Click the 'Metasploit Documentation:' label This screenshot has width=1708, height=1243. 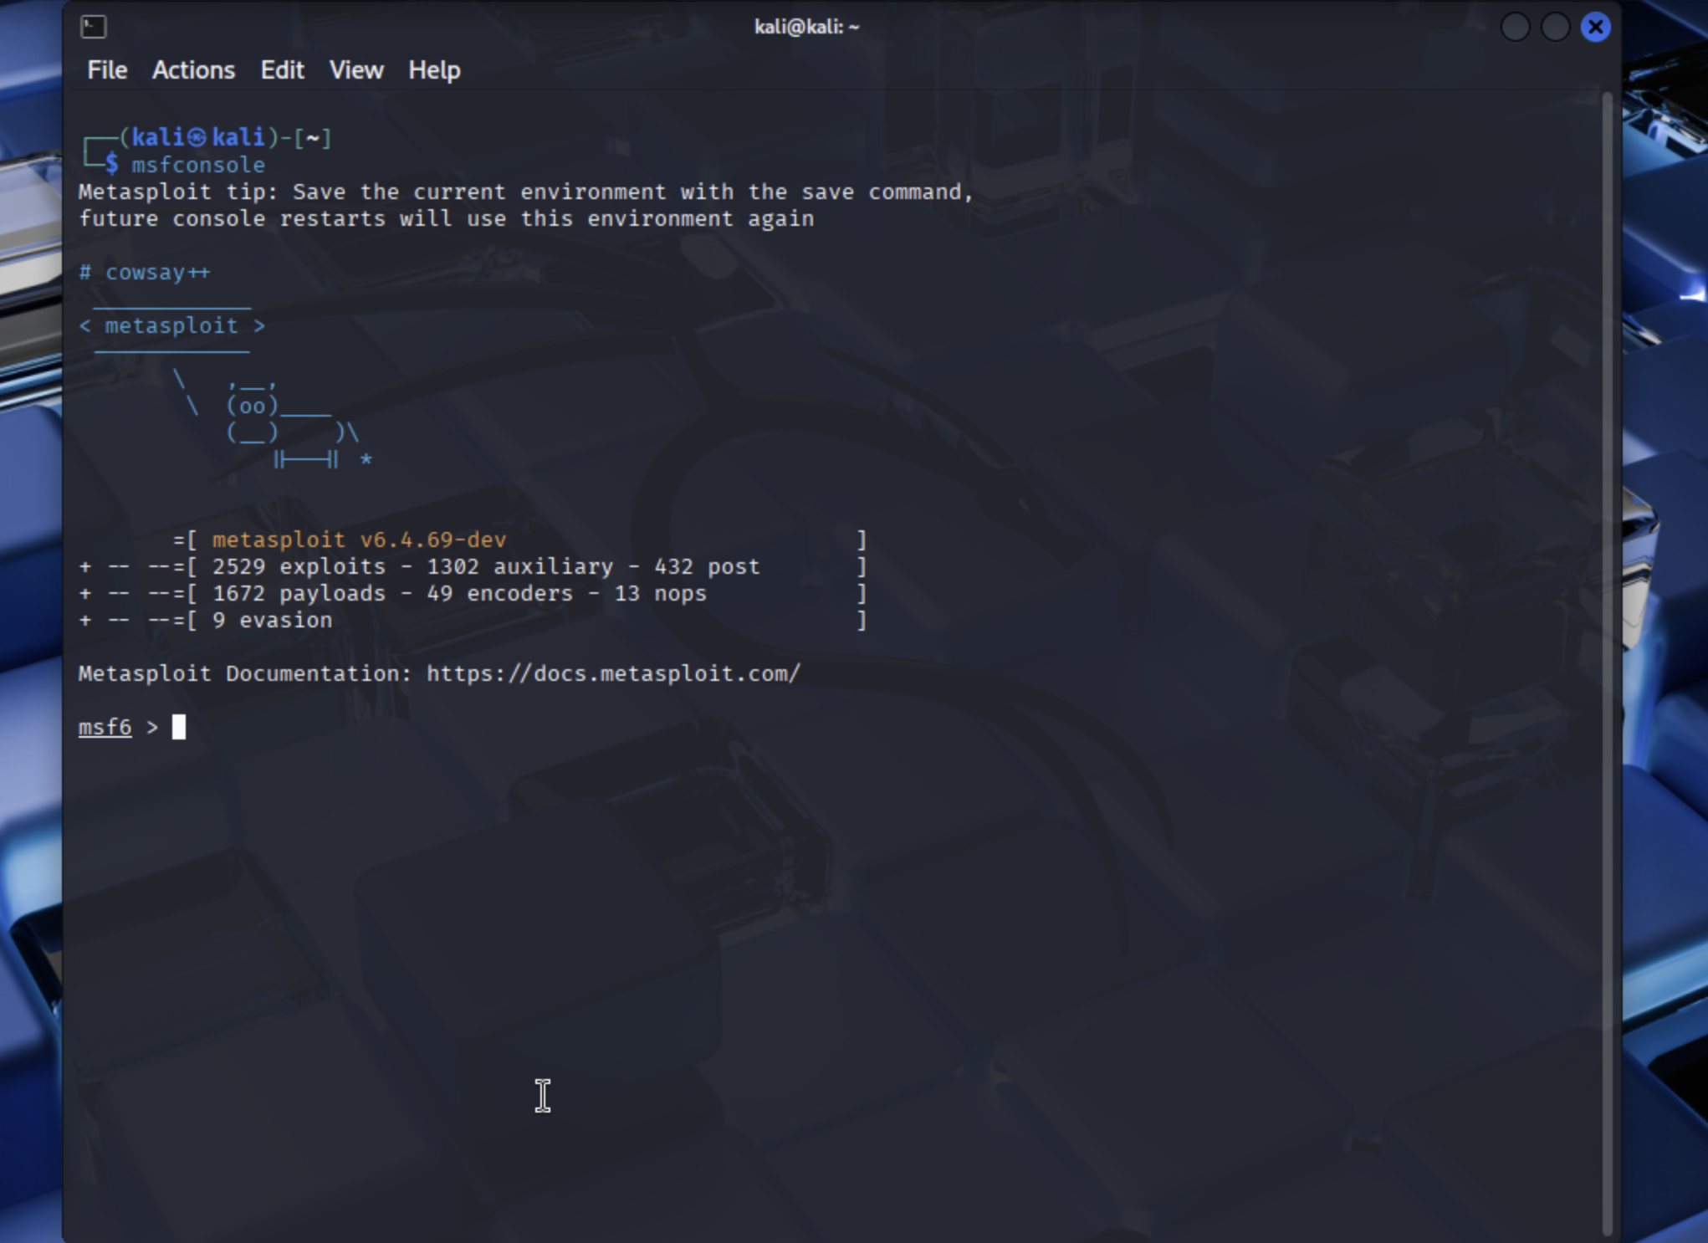pos(245,673)
